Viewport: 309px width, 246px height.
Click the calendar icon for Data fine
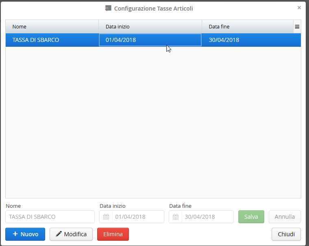176,217
